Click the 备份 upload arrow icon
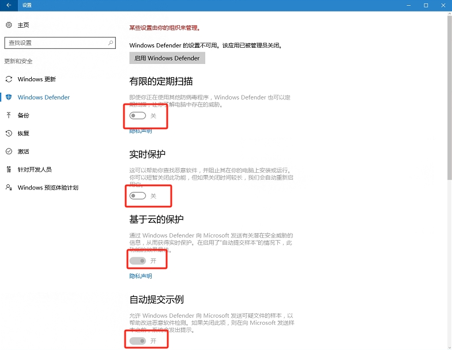This screenshot has height=350, width=452. click(x=9, y=115)
